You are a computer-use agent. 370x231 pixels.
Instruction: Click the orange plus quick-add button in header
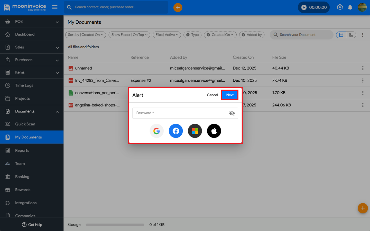[178, 7]
